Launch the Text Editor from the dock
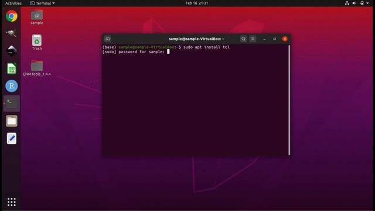This screenshot has width=375, height=211. coord(12,138)
